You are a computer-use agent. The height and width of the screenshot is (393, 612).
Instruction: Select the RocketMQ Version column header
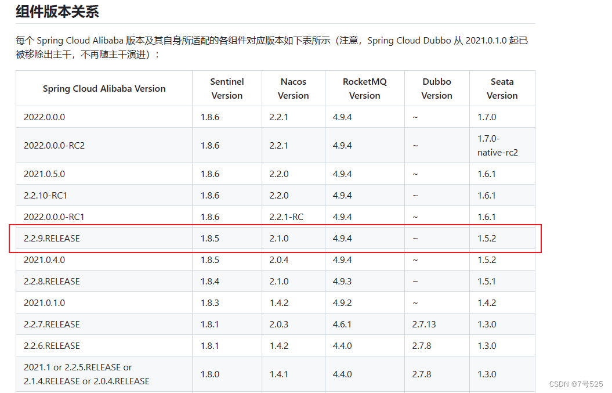click(364, 89)
